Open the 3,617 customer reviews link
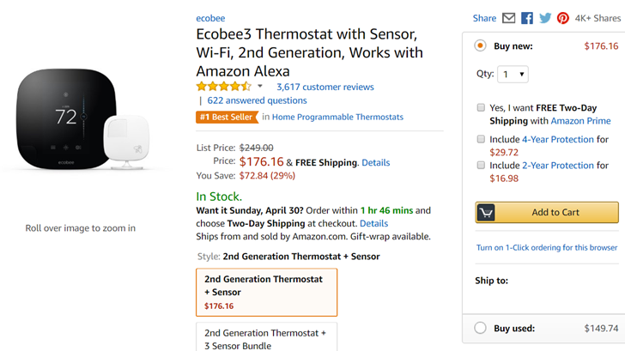 [x=325, y=87]
